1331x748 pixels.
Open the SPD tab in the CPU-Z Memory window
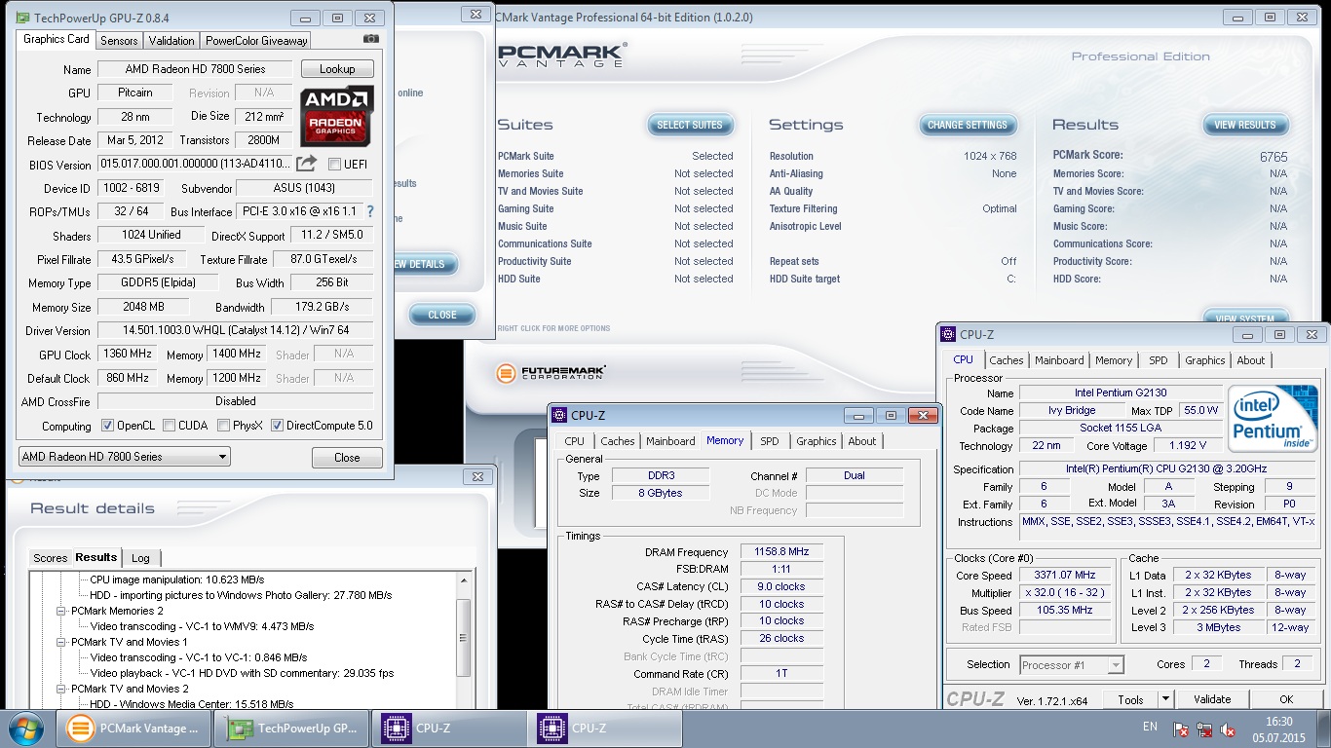(x=770, y=441)
